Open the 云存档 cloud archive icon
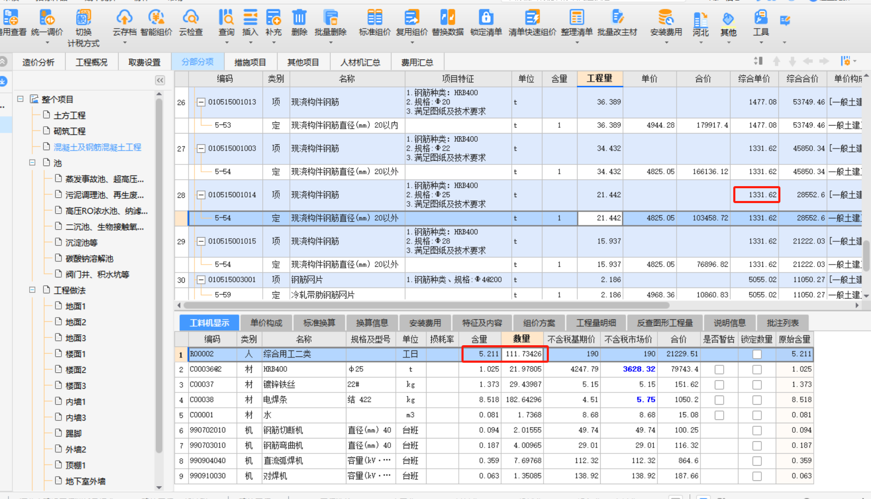This screenshot has width=871, height=499. pos(125,17)
